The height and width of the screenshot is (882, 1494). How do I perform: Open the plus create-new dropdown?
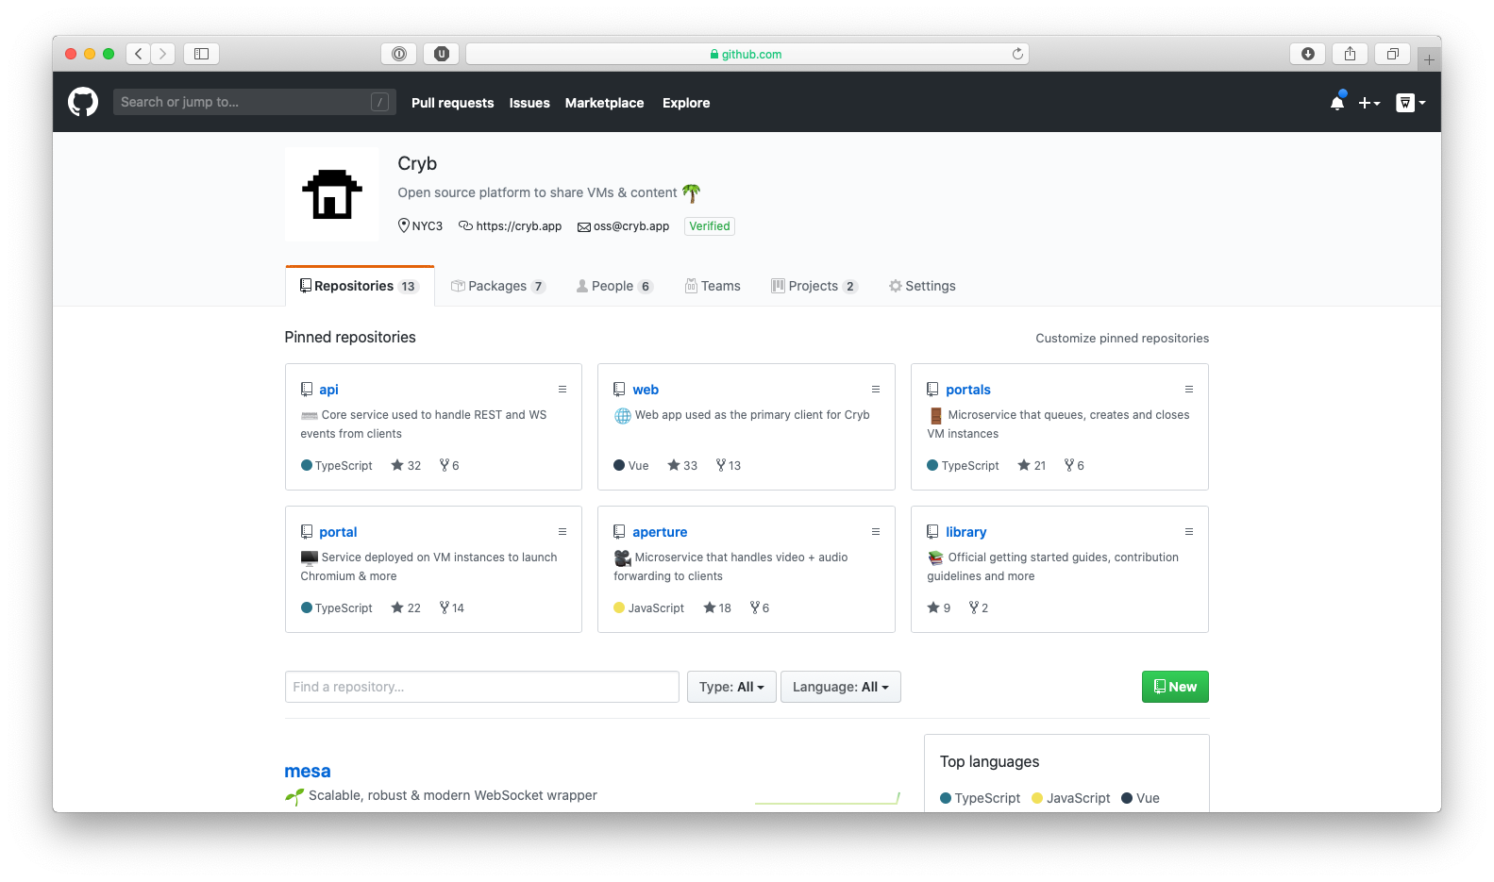click(1368, 103)
